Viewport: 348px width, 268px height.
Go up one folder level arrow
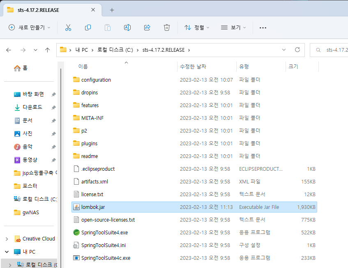click(x=47, y=50)
